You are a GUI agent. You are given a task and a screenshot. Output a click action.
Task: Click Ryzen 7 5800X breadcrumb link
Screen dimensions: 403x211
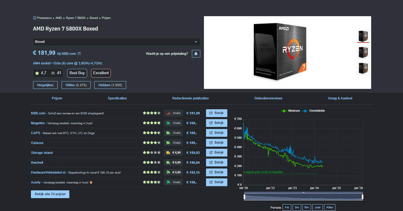click(x=76, y=18)
